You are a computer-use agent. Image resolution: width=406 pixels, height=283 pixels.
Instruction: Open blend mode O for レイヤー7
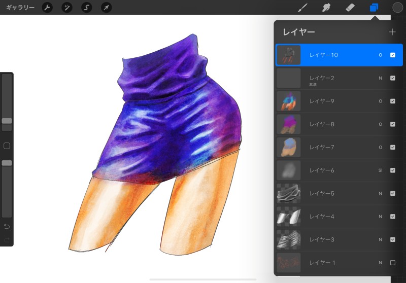pyautogui.click(x=380, y=147)
